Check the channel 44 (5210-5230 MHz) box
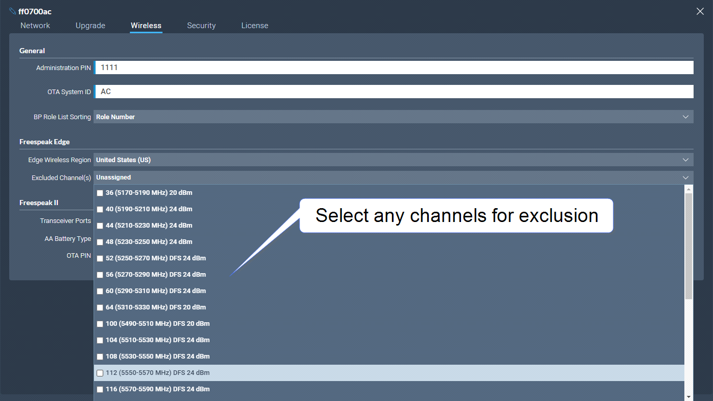Image resolution: width=713 pixels, height=401 pixels. pyautogui.click(x=100, y=226)
